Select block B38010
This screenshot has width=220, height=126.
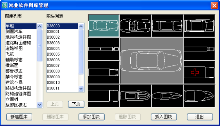(x=62, y=82)
